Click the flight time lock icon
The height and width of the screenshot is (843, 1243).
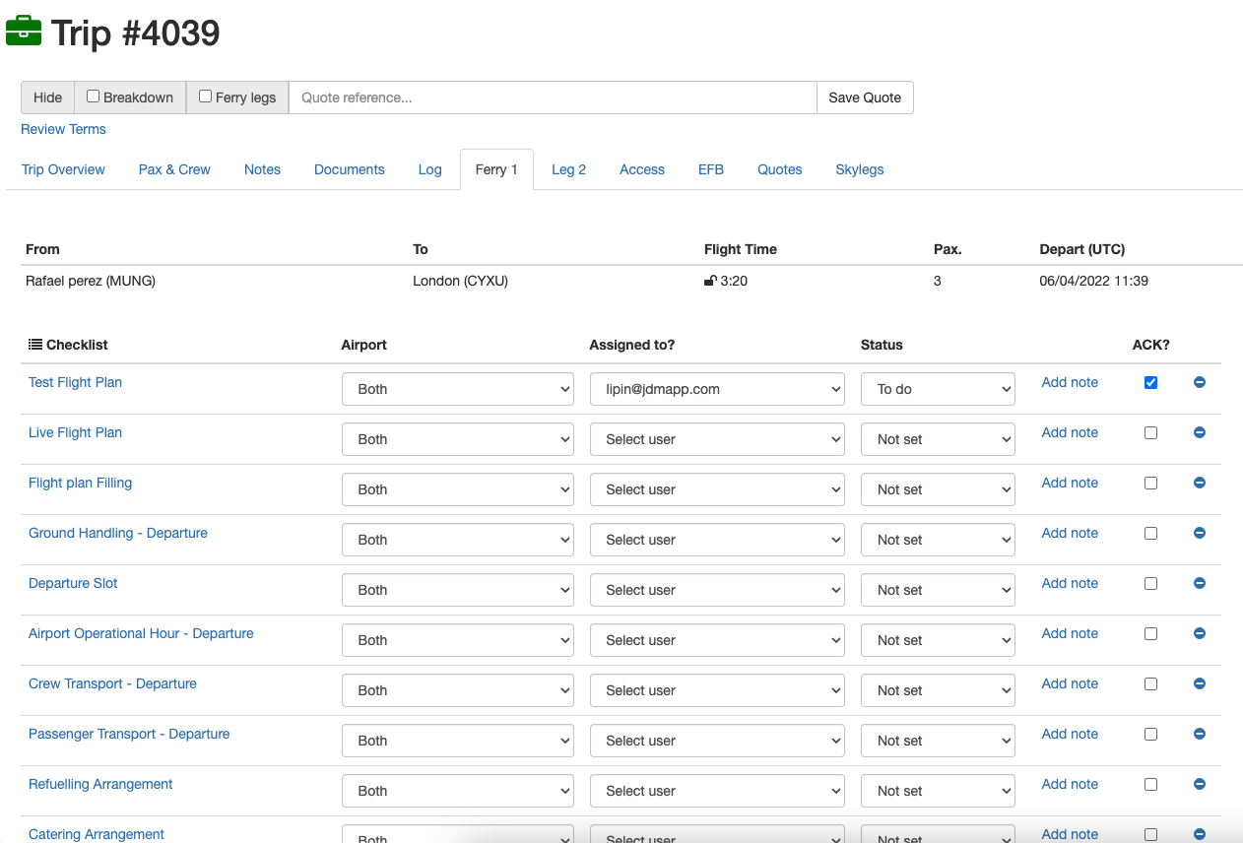click(710, 282)
